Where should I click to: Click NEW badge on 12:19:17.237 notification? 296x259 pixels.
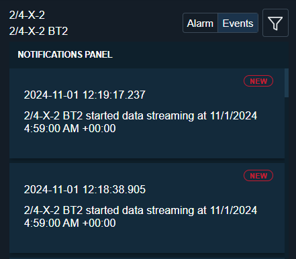pos(258,81)
